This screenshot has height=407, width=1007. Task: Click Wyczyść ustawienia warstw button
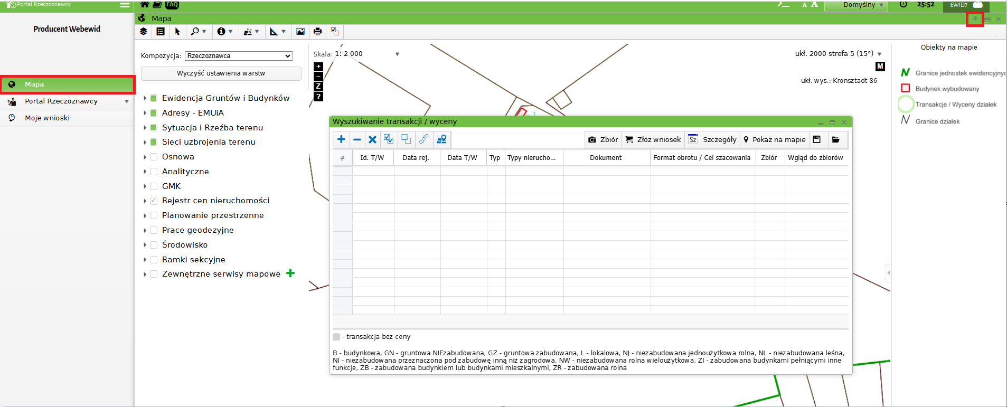click(x=221, y=73)
